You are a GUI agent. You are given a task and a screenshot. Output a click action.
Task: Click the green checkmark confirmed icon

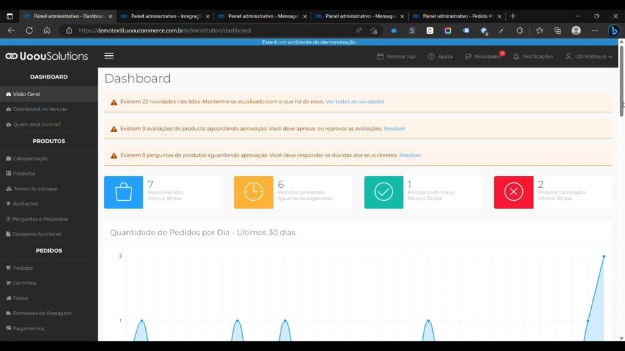(383, 192)
